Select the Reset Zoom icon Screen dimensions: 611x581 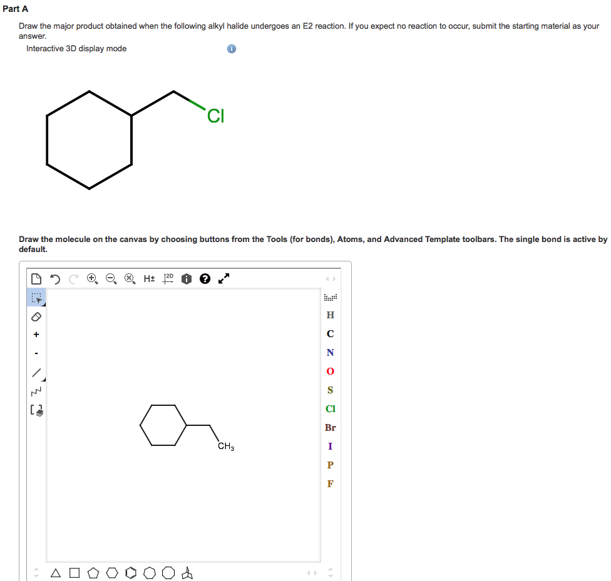[130, 278]
